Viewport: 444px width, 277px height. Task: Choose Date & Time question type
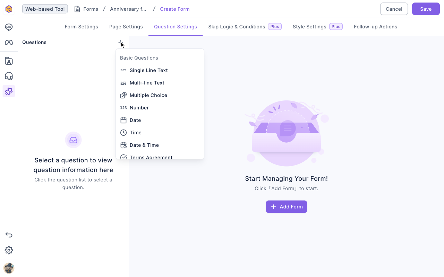[160, 145]
